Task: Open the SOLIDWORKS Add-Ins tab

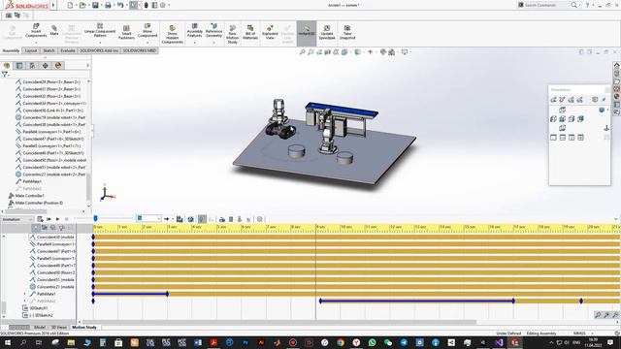Action: [x=99, y=50]
